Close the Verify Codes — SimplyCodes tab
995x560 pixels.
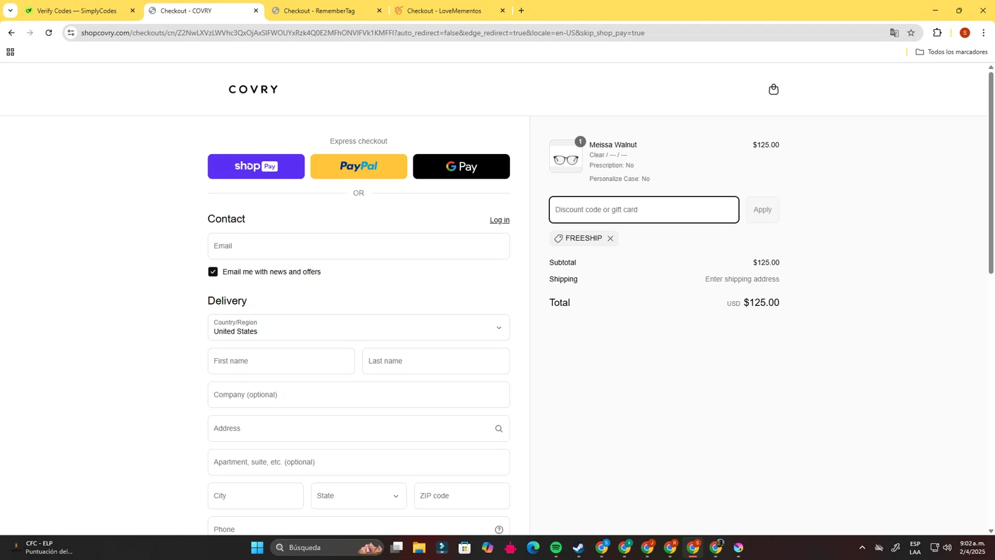tap(133, 11)
